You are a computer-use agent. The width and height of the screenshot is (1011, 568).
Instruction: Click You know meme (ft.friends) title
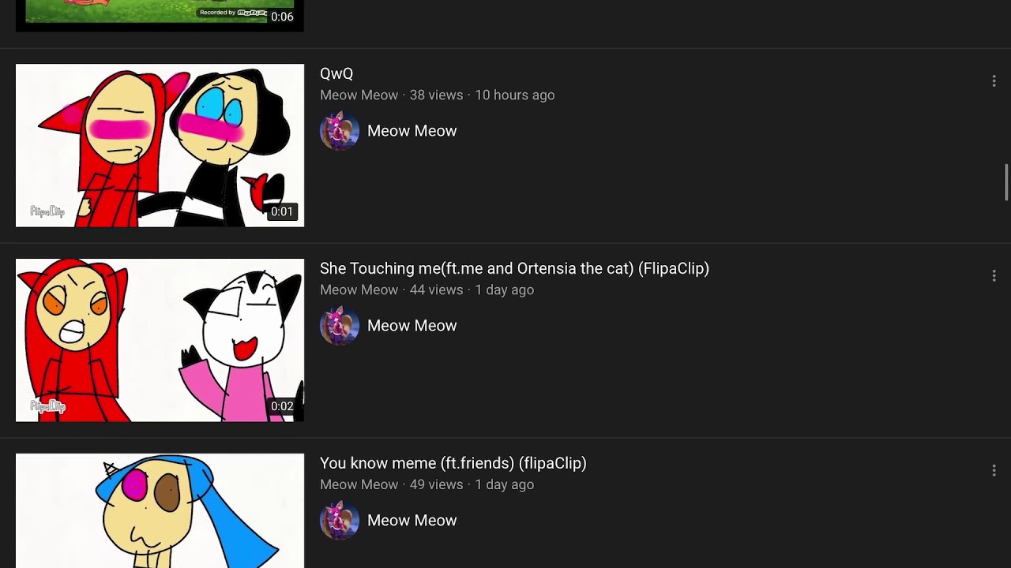point(453,463)
